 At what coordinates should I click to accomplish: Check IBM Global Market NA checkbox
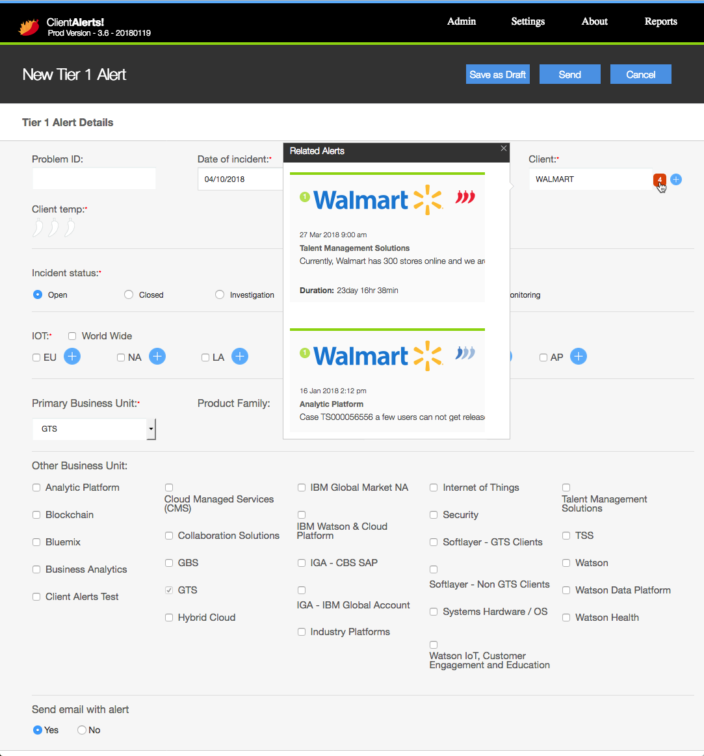302,488
